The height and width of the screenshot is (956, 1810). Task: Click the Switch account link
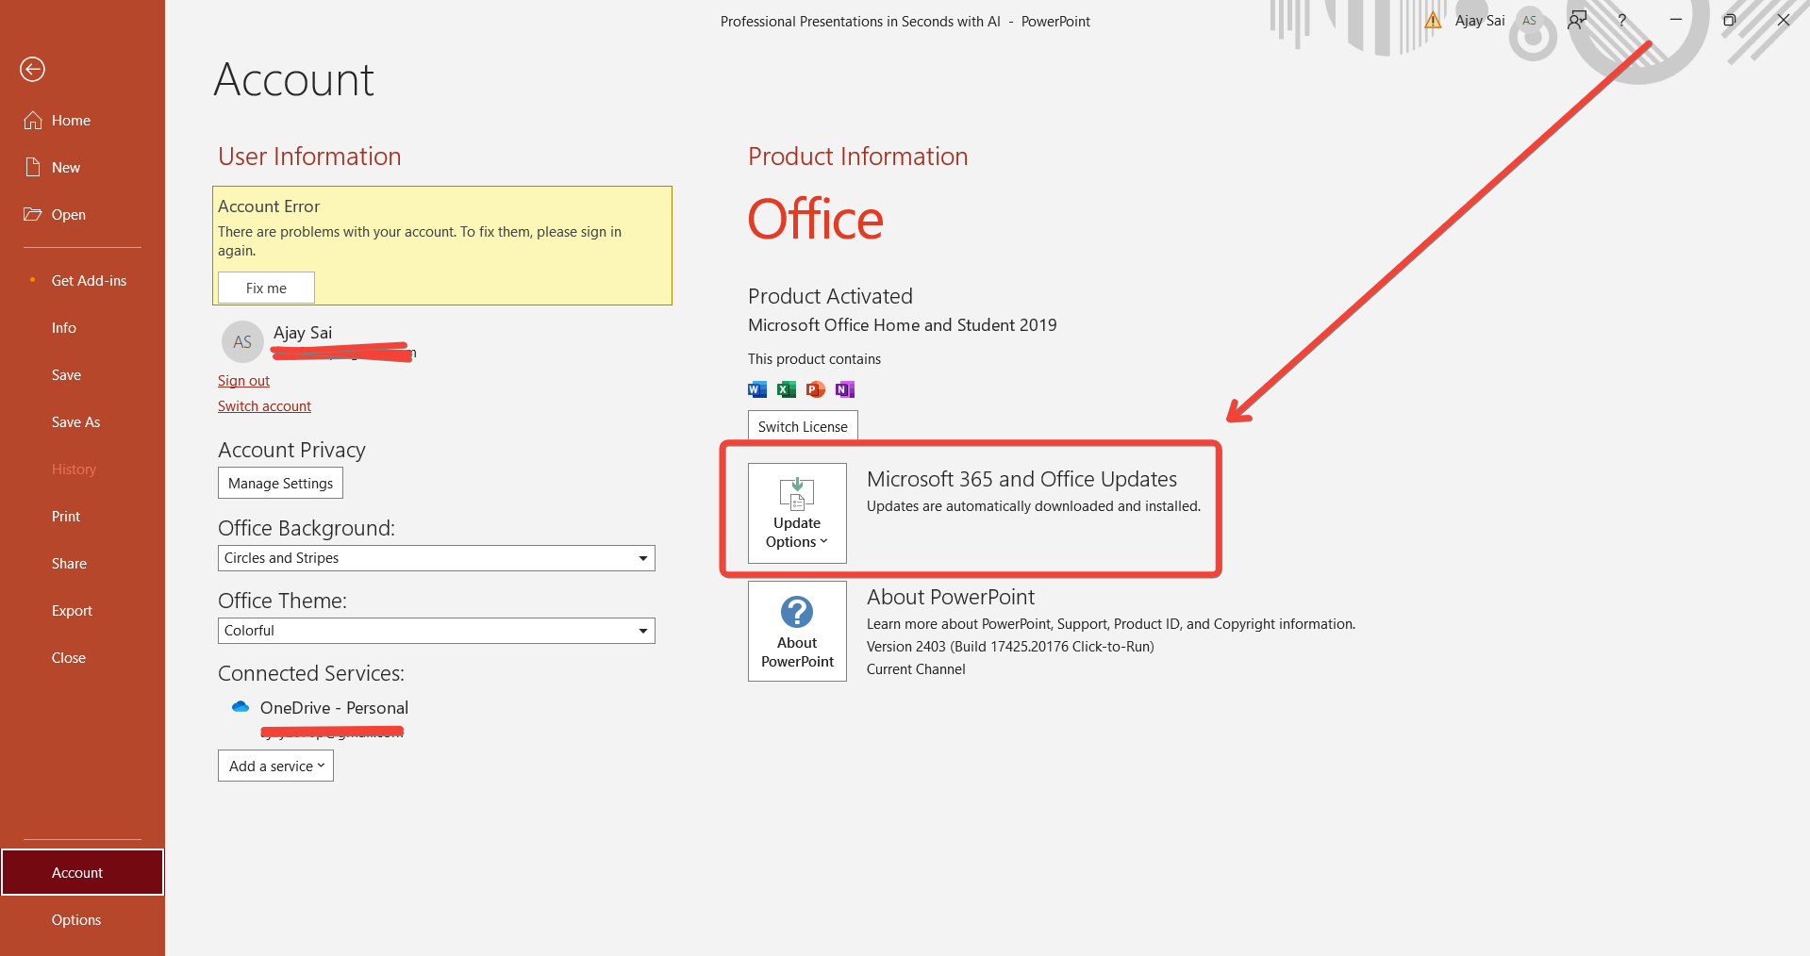click(x=264, y=405)
